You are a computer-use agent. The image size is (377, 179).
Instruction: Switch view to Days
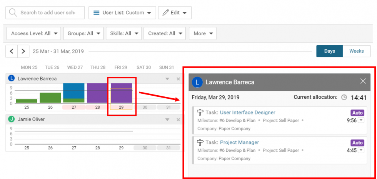point(329,51)
